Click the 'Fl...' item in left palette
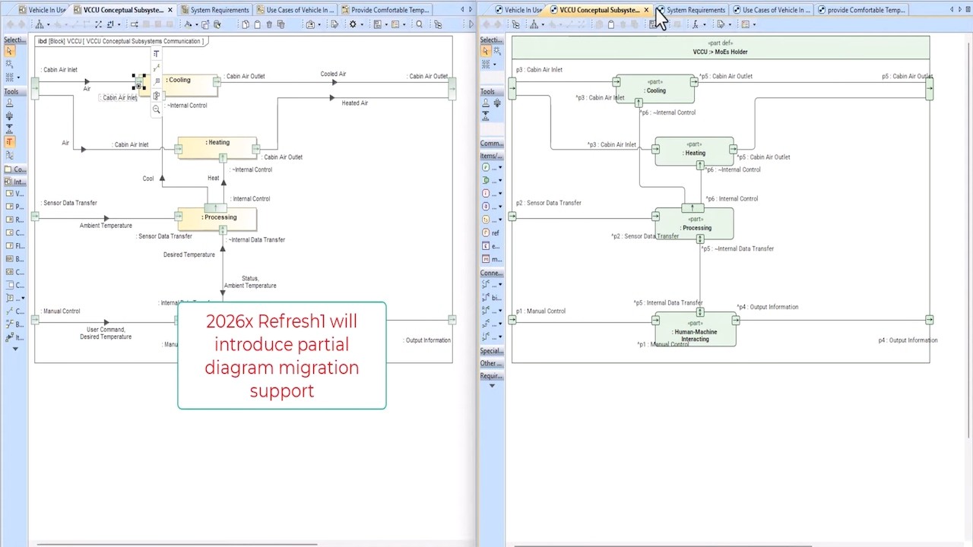The width and height of the screenshot is (973, 547). coord(15,246)
